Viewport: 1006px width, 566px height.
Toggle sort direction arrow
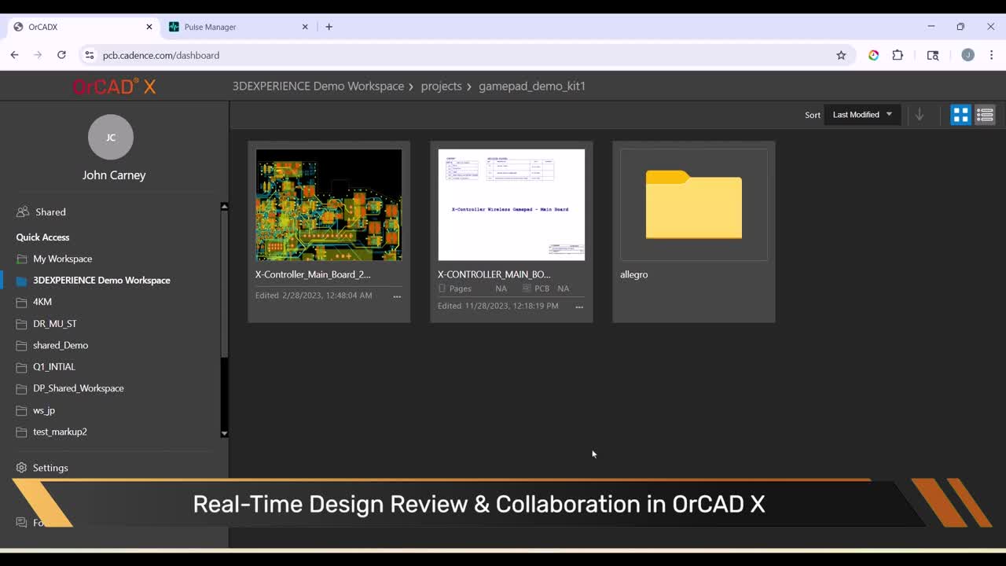point(919,115)
